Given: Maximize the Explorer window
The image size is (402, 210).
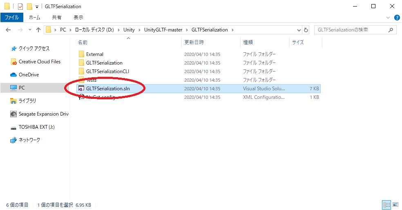Looking at the screenshot, I should [x=373, y=7].
